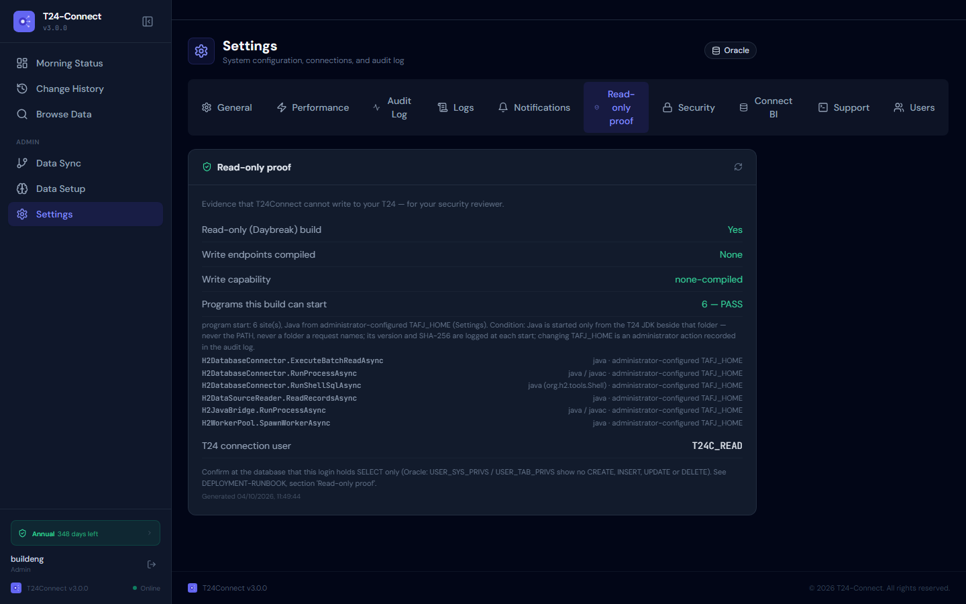Click the Online status indicator
Image resolution: width=966 pixels, height=604 pixels.
[146, 588]
